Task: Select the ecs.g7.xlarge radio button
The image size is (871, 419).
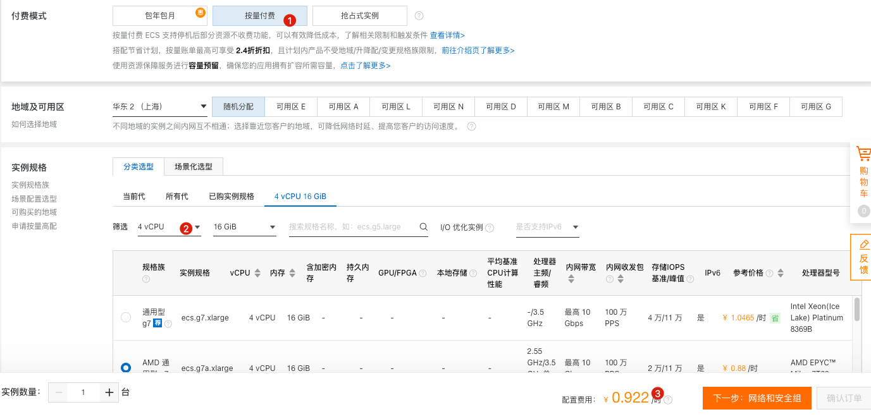Action: pyautogui.click(x=126, y=317)
